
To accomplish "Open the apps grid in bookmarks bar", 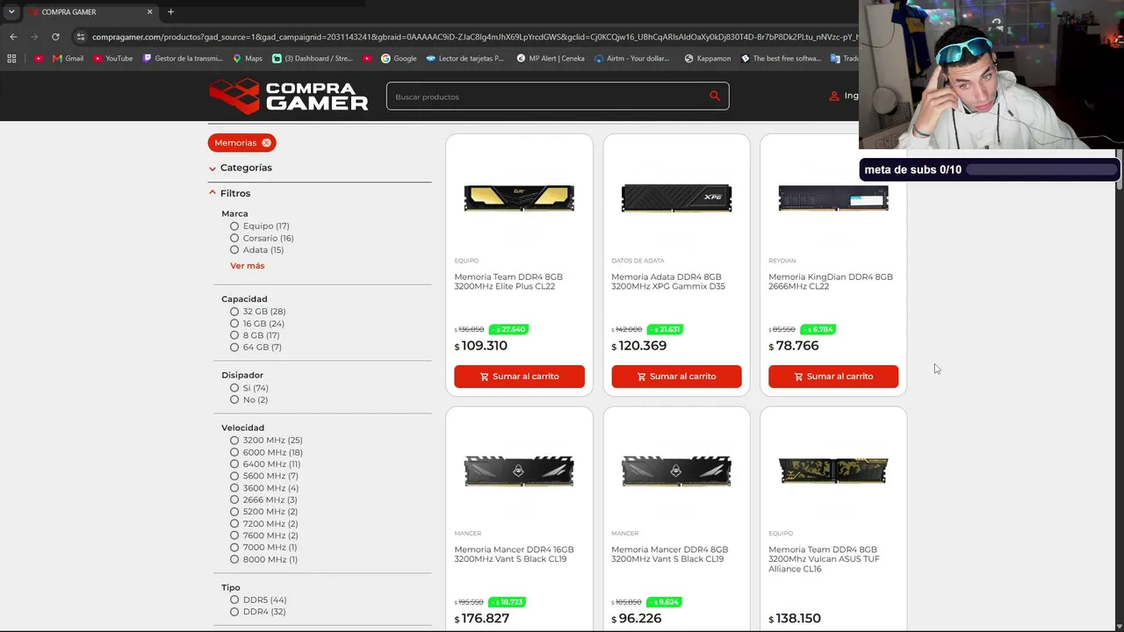I will (x=11, y=59).
